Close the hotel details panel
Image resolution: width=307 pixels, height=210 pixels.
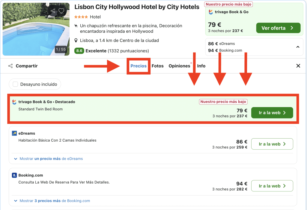298,66
